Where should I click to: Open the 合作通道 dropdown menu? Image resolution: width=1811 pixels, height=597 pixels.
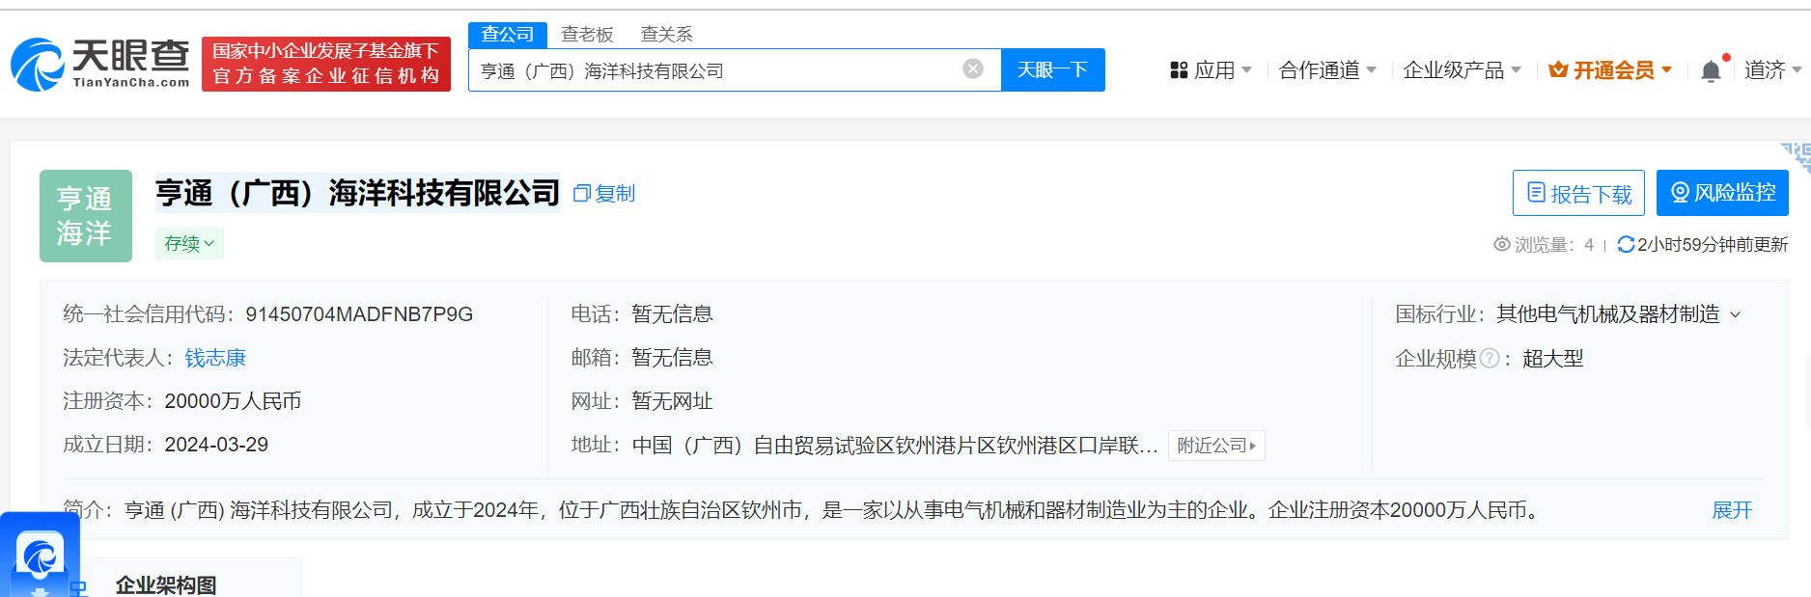coord(1327,70)
